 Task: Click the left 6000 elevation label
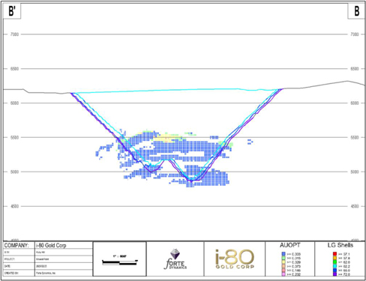[x=14, y=103]
